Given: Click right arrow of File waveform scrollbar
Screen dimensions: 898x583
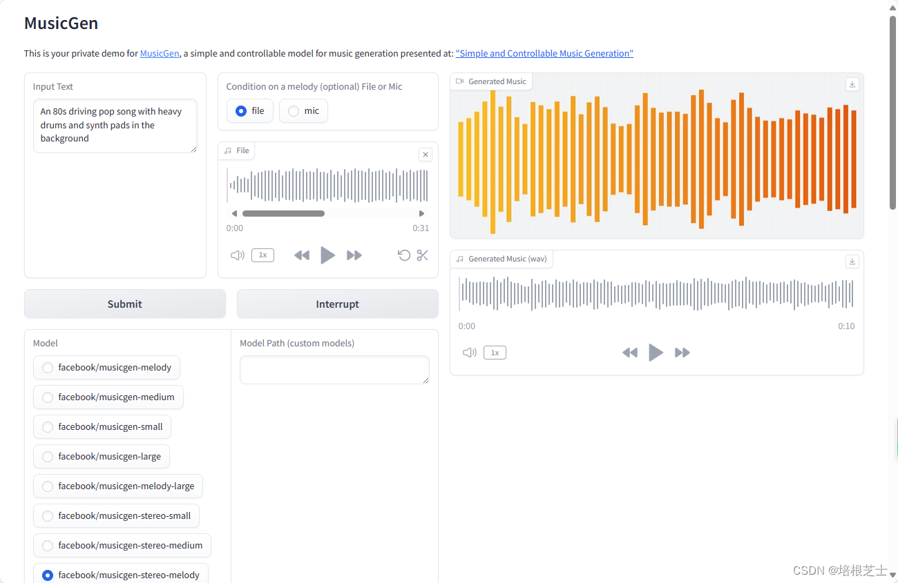Looking at the screenshot, I should click(422, 213).
